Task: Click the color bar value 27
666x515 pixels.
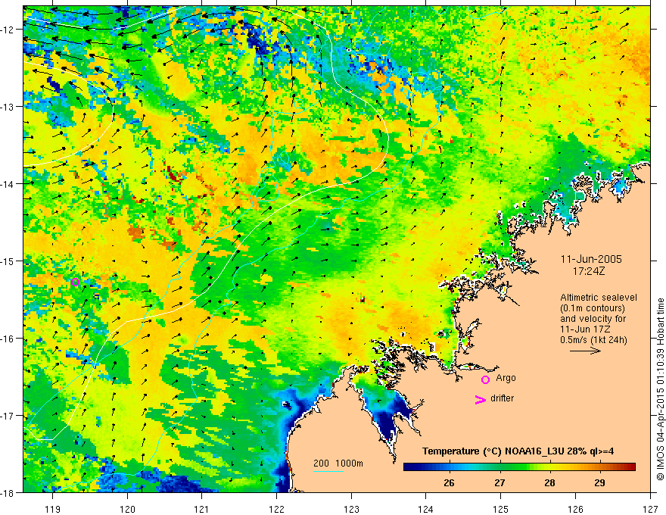Action: (x=499, y=482)
